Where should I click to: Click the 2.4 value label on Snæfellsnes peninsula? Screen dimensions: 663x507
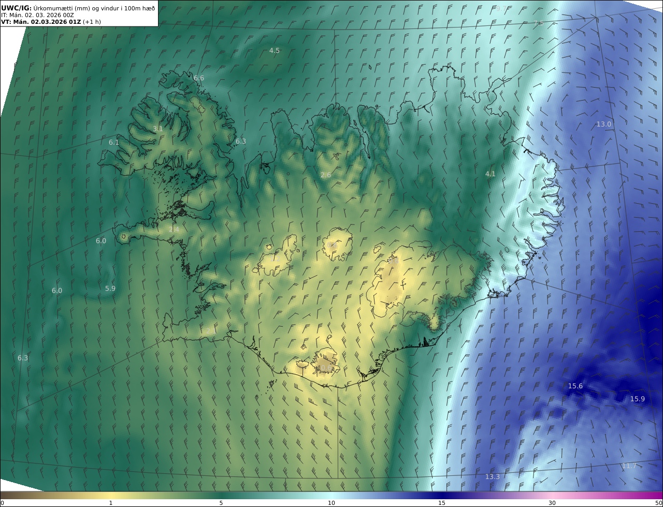174,229
